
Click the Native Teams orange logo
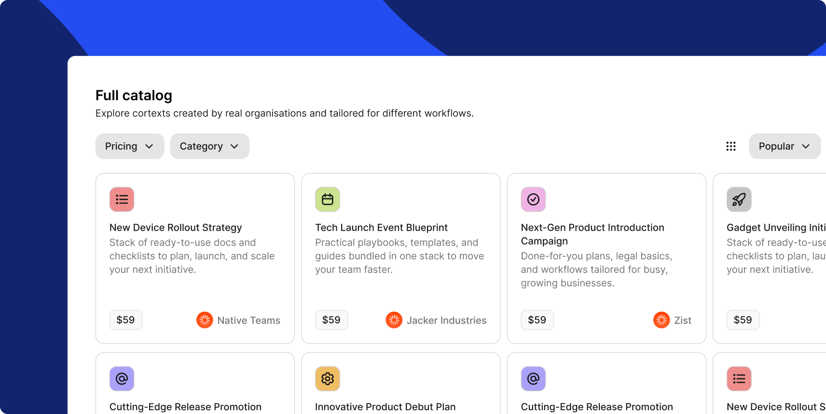tap(205, 320)
